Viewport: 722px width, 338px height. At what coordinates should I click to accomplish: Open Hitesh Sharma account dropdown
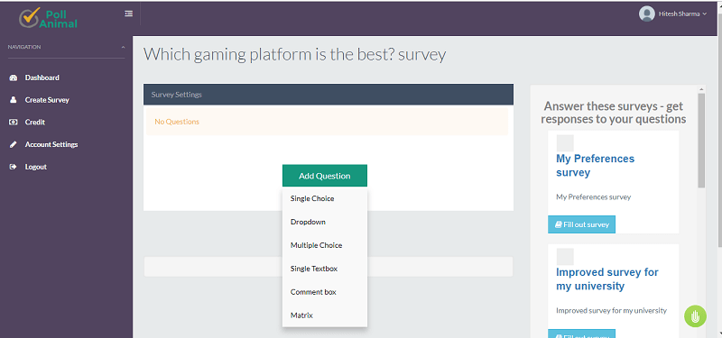coord(682,14)
